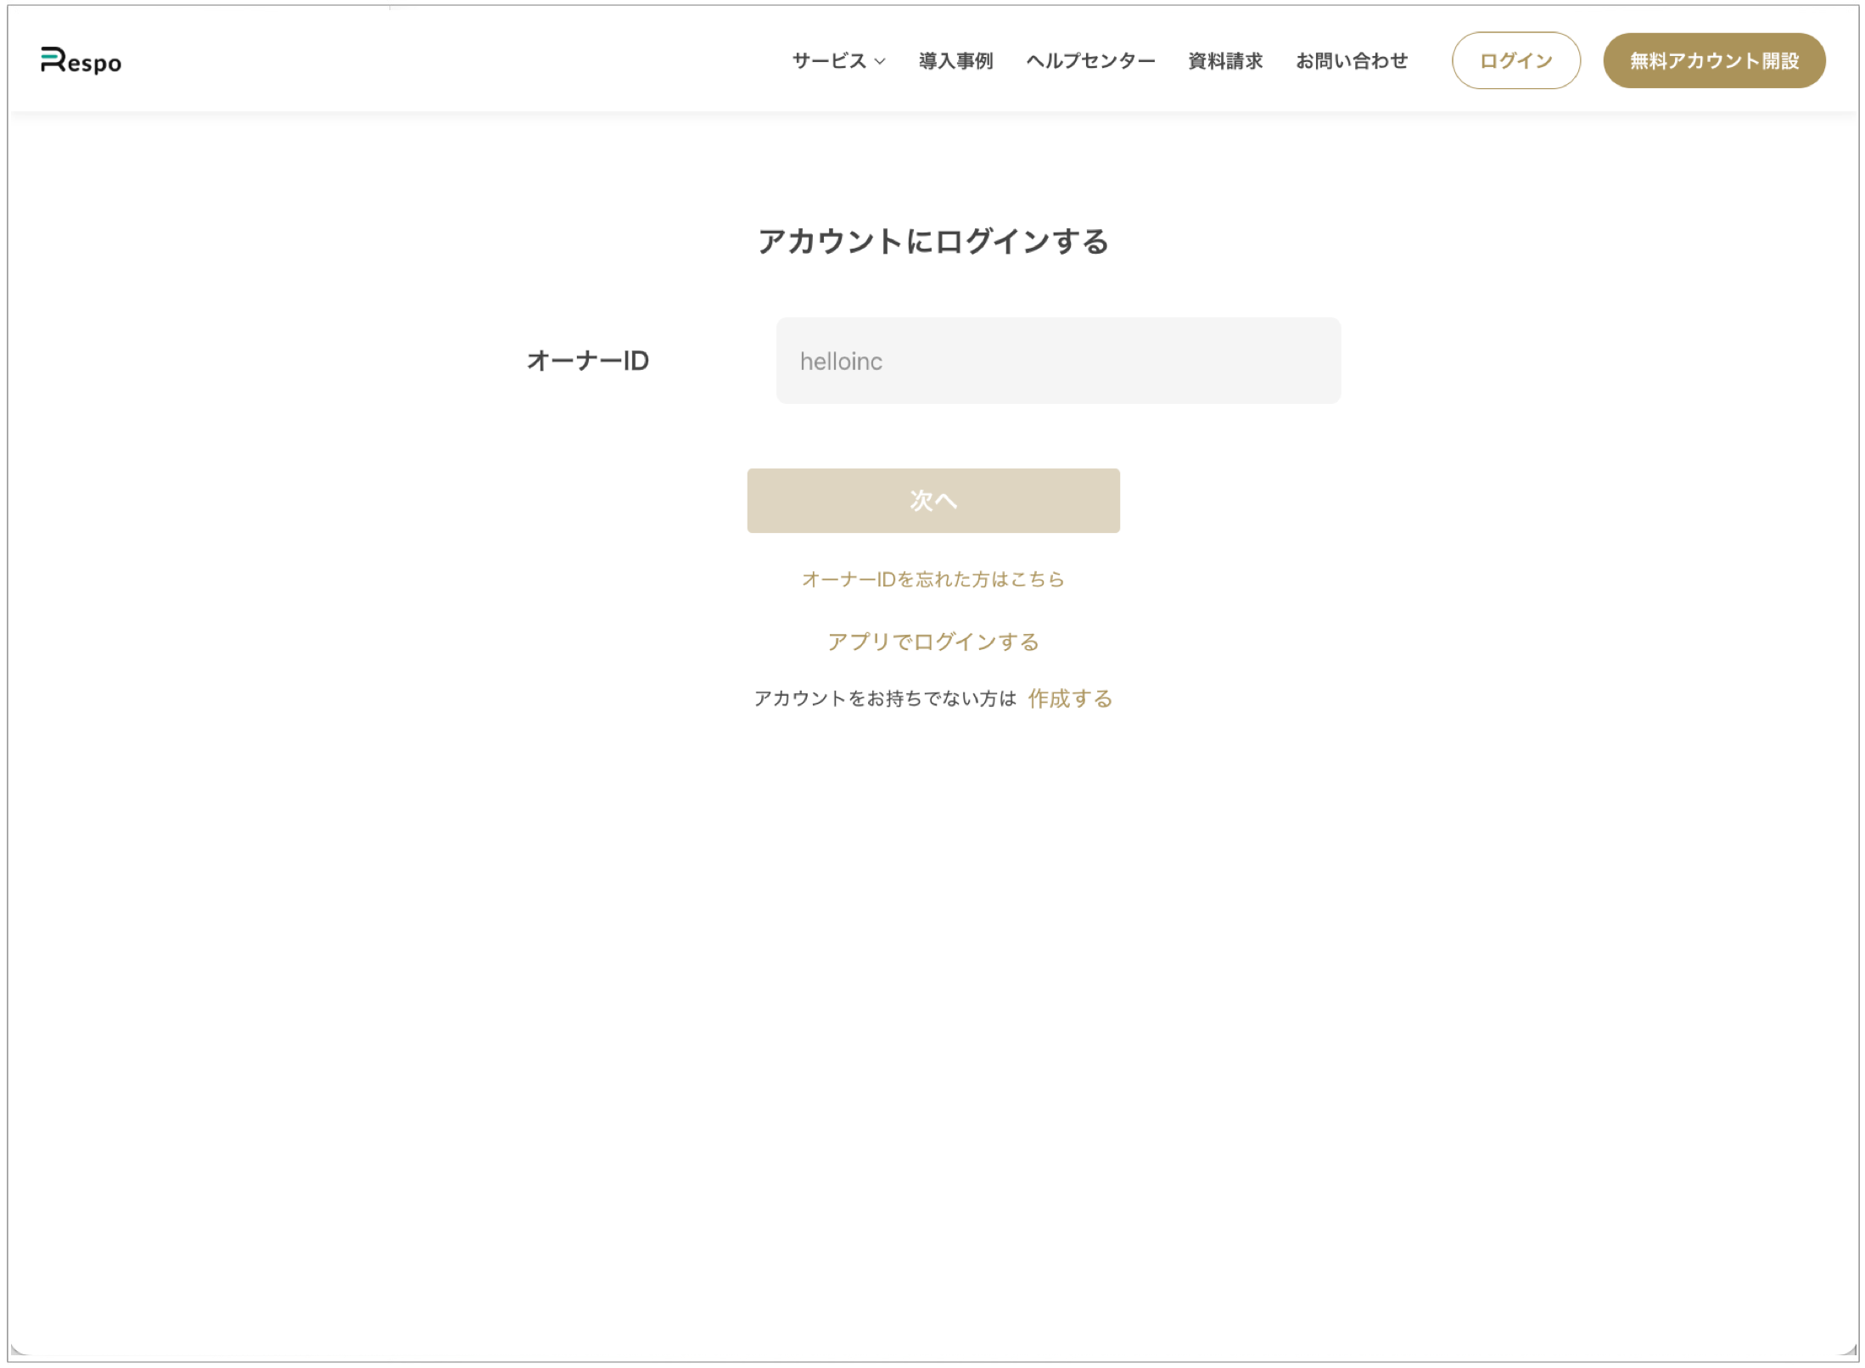Click the アカウントにログインする heading
The width and height of the screenshot is (1865, 1368).
[x=932, y=241]
